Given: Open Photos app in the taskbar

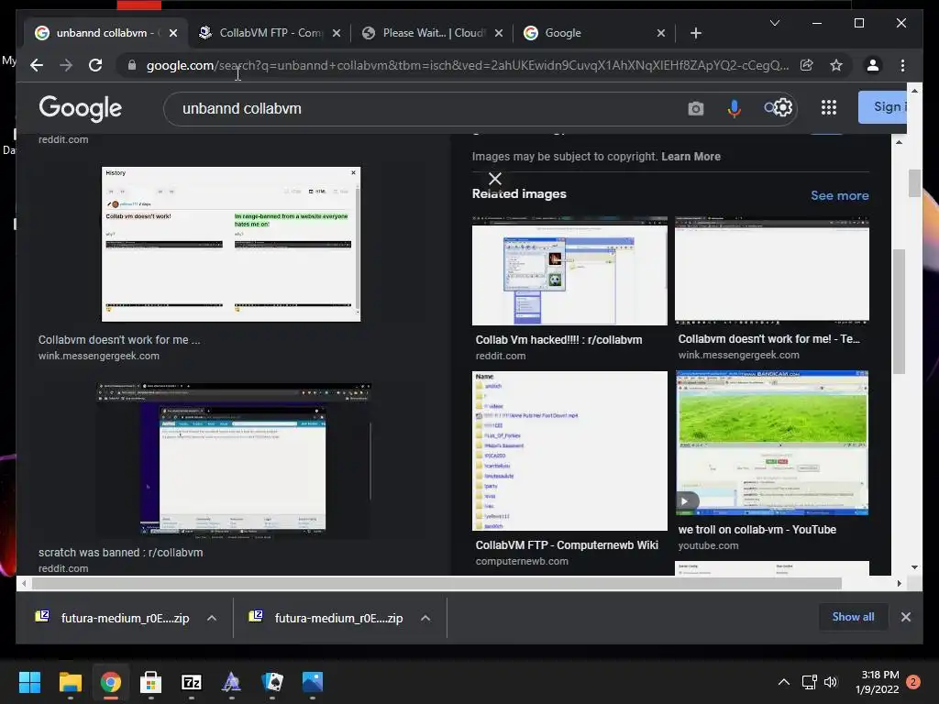Looking at the screenshot, I should [313, 682].
